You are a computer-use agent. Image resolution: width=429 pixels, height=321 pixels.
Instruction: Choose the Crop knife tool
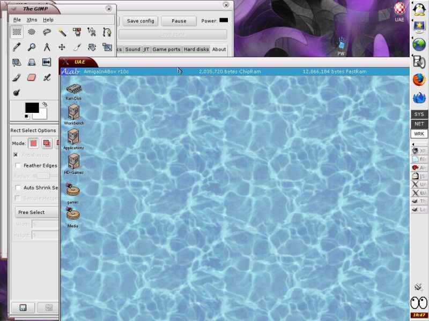(x=77, y=47)
